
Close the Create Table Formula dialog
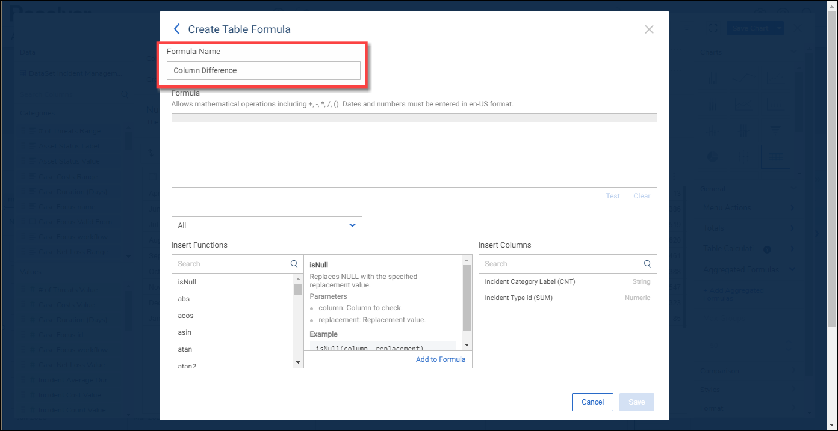coord(649,29)
